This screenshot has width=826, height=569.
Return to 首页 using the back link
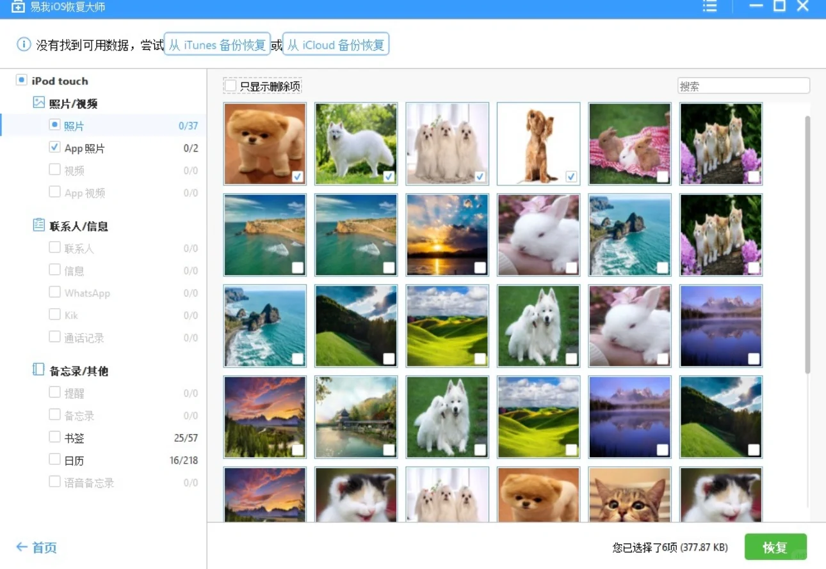point(36,547)
